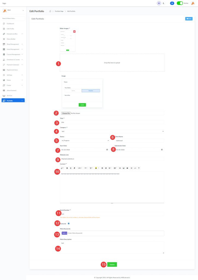The image size is (198, 280).
Task: Toggle the Active switch in header
Action: point(180,3)
